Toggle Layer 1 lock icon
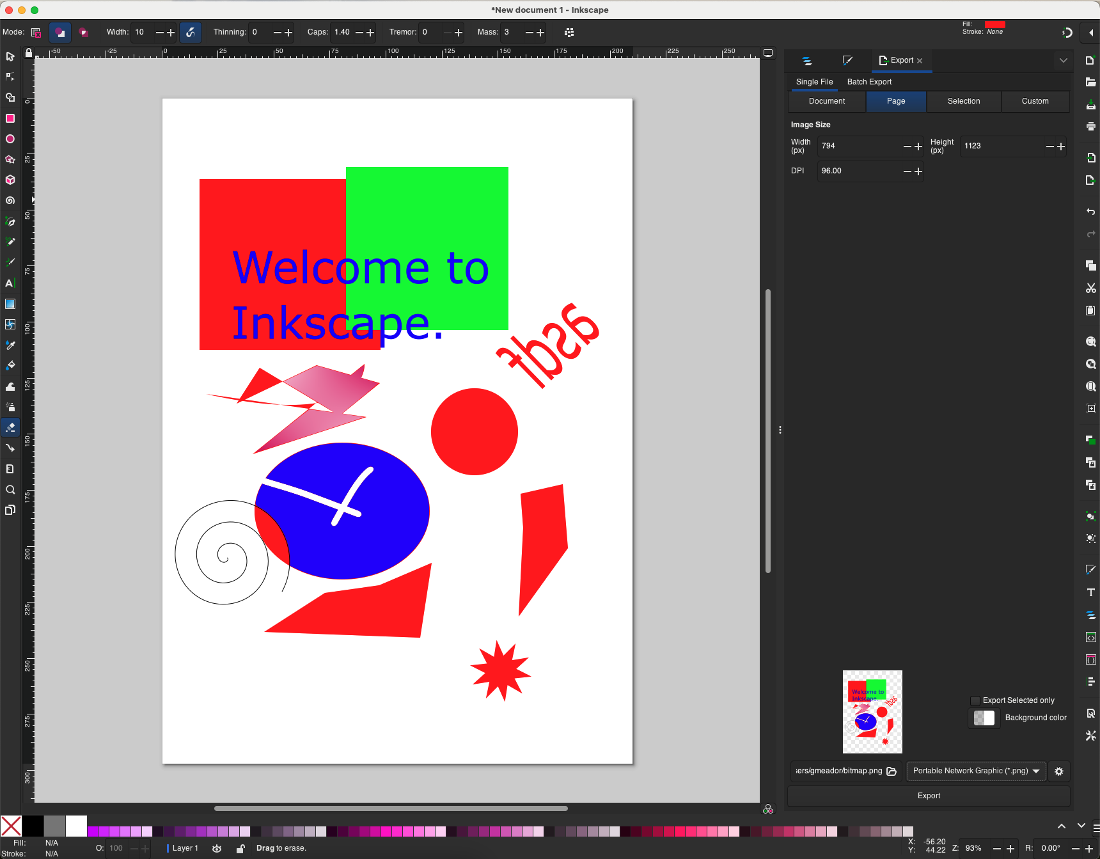The image size is (1100, 859). tap(240, 849)
